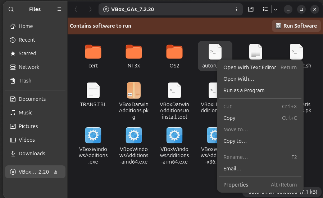Open Videos in the sidebar
Screen dimensions: 323x198
tap(35, 140)
